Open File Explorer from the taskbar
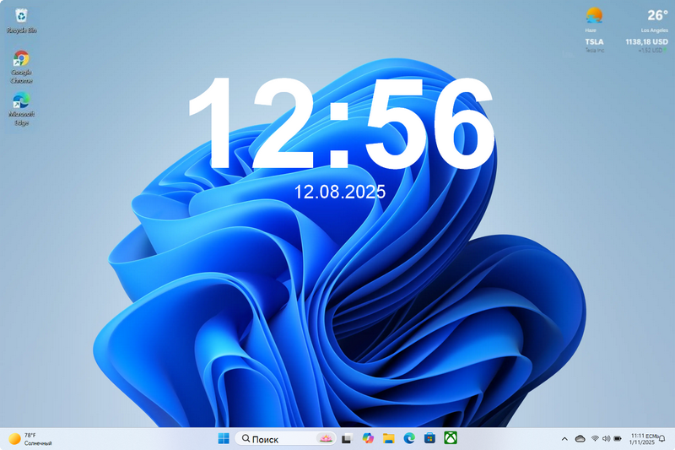Image resolution: width=675 pixels, height=450 pixels. (388, 438)
